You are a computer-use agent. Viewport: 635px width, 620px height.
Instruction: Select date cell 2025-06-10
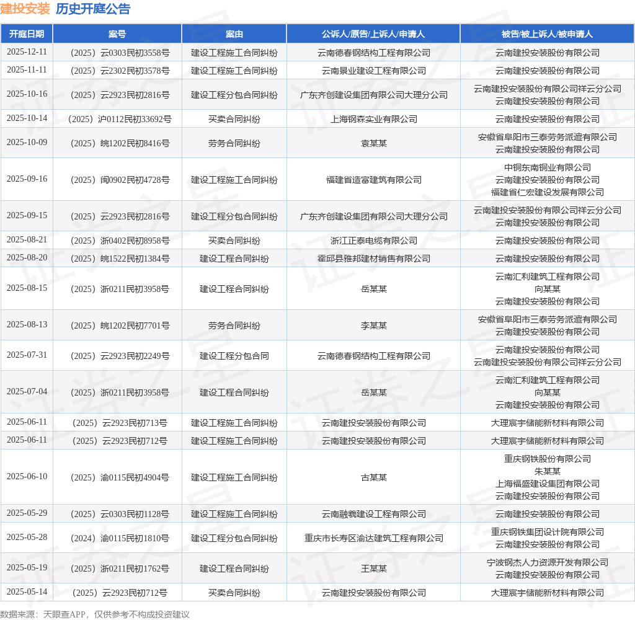click(x=27, y=477)
